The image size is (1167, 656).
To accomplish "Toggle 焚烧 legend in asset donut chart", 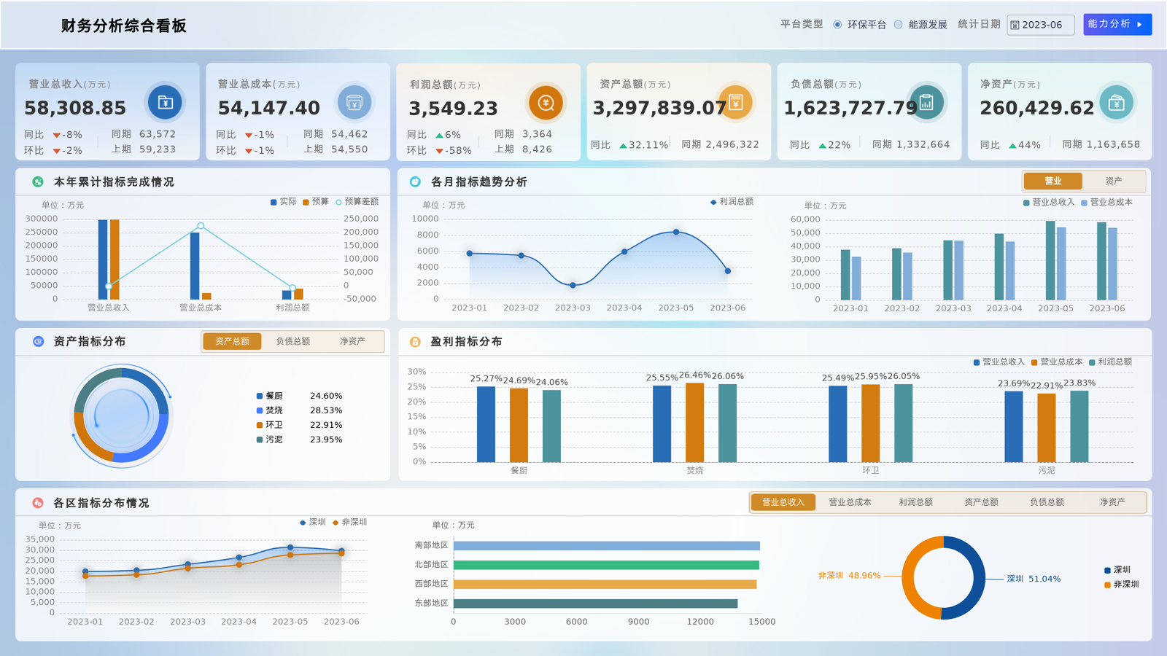I will click(270, 410).
